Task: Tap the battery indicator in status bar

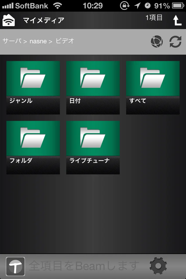Action: [x=178, y=6]
